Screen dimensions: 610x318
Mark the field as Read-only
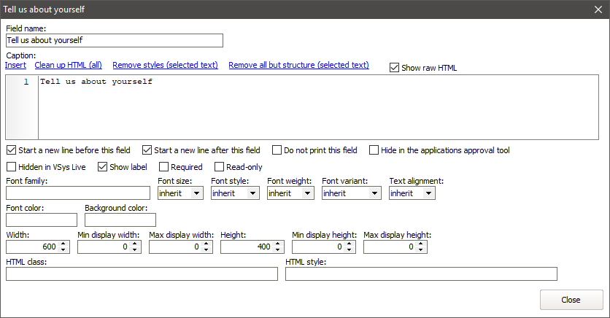click(x=220, y=167)
